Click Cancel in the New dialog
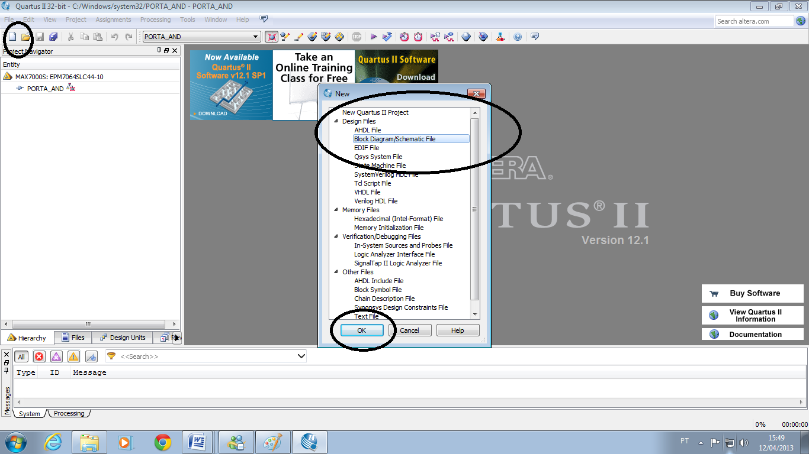This screenshot has height=454, width=809. click(x=409, y=330)
